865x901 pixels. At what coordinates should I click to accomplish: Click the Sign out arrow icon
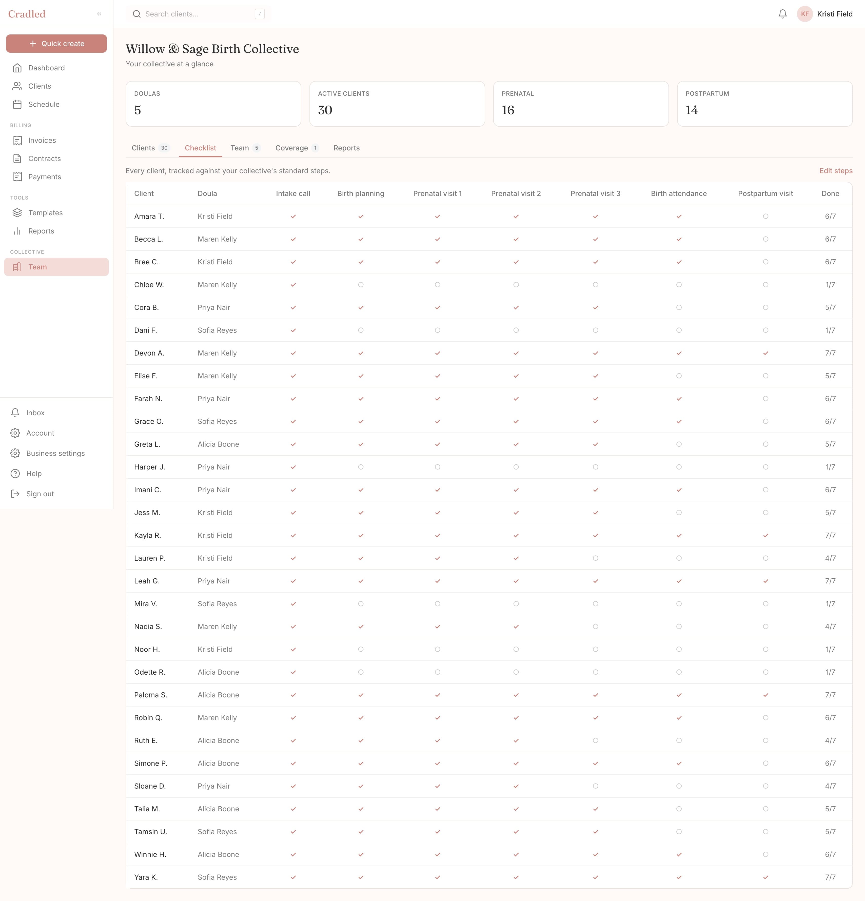tap(15, 494)
